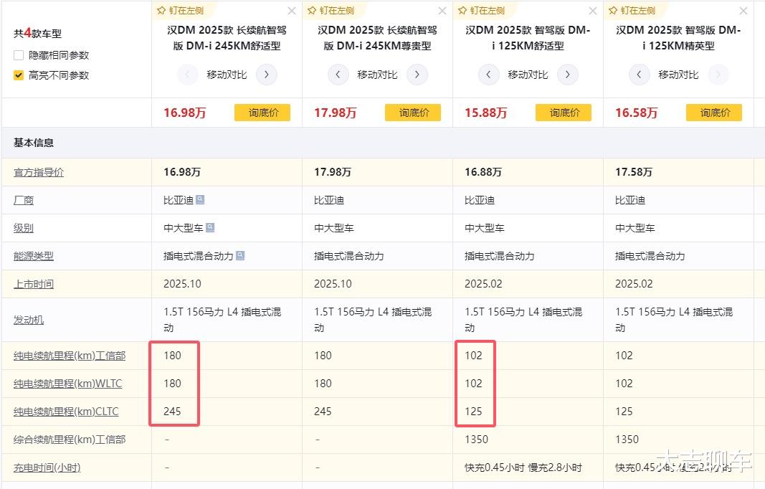765x489 pixels.
Task: Open 官方指导价 parameter link
Action: pos(39,172)
